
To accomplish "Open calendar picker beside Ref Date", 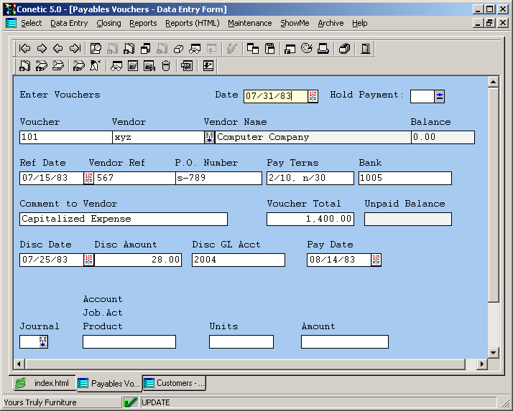I will 88,178.
